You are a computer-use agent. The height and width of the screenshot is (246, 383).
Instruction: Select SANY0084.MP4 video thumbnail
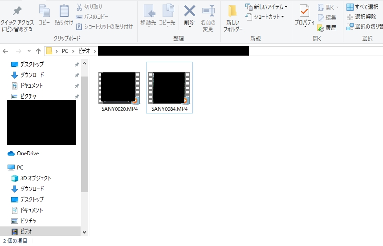169,88
